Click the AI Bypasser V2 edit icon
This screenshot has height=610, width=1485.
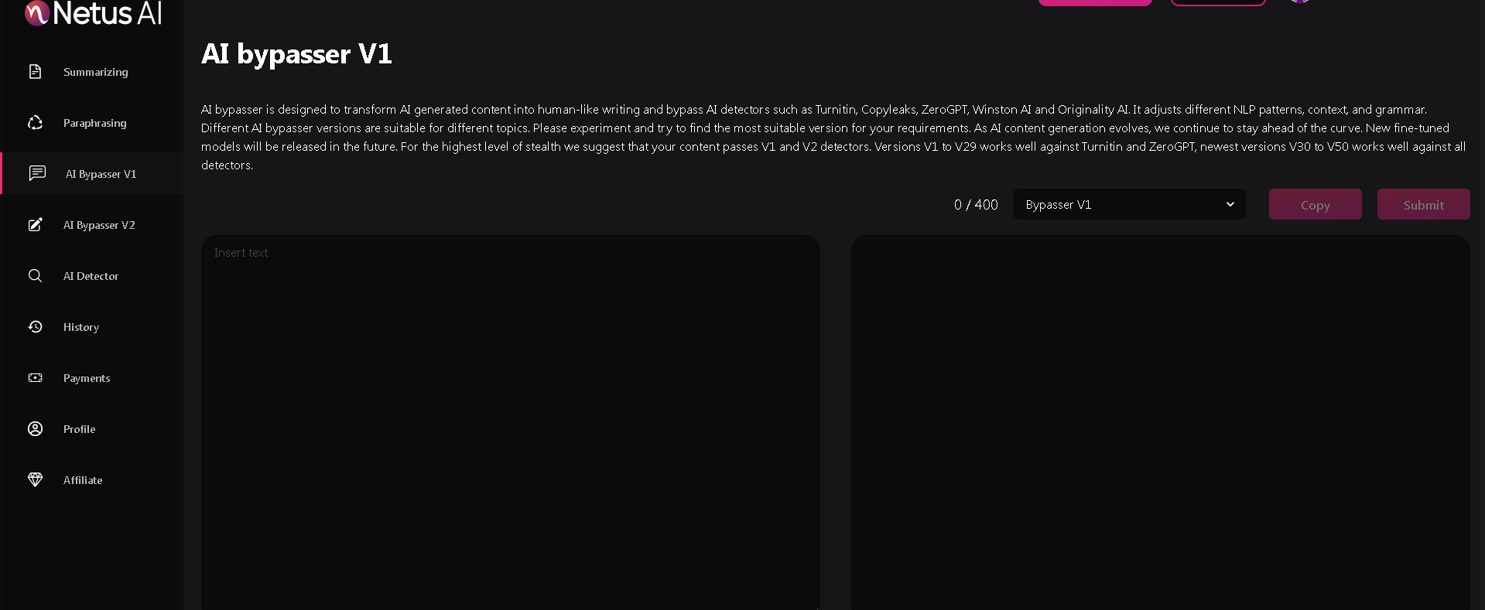click(35, 225)
